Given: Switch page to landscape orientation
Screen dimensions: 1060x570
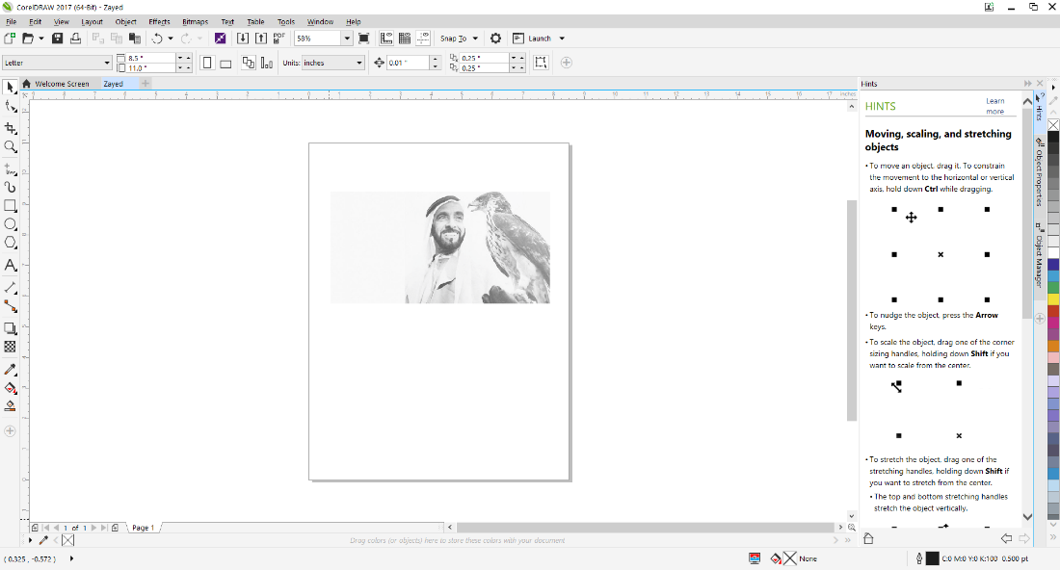Looking at the screenshot, I should tap(225, 63).
